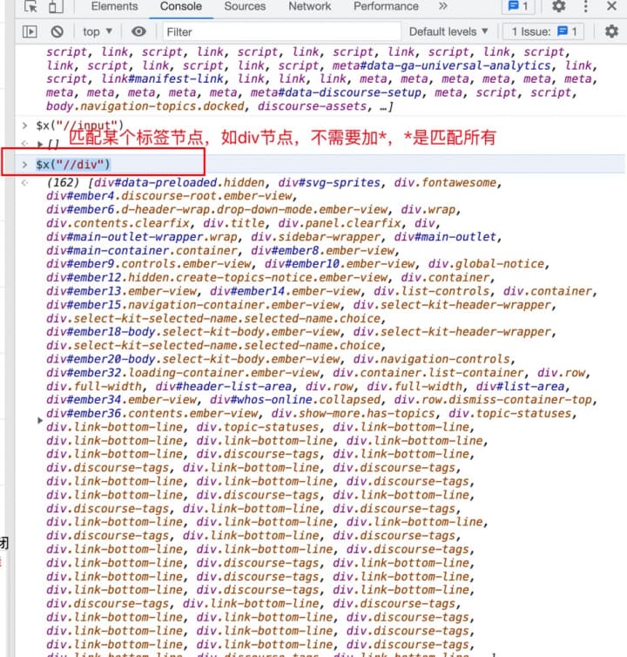Click div#ember20-body.select-kit-body node
This screenshot has height=657, width=627.
[x=193, y=360]
